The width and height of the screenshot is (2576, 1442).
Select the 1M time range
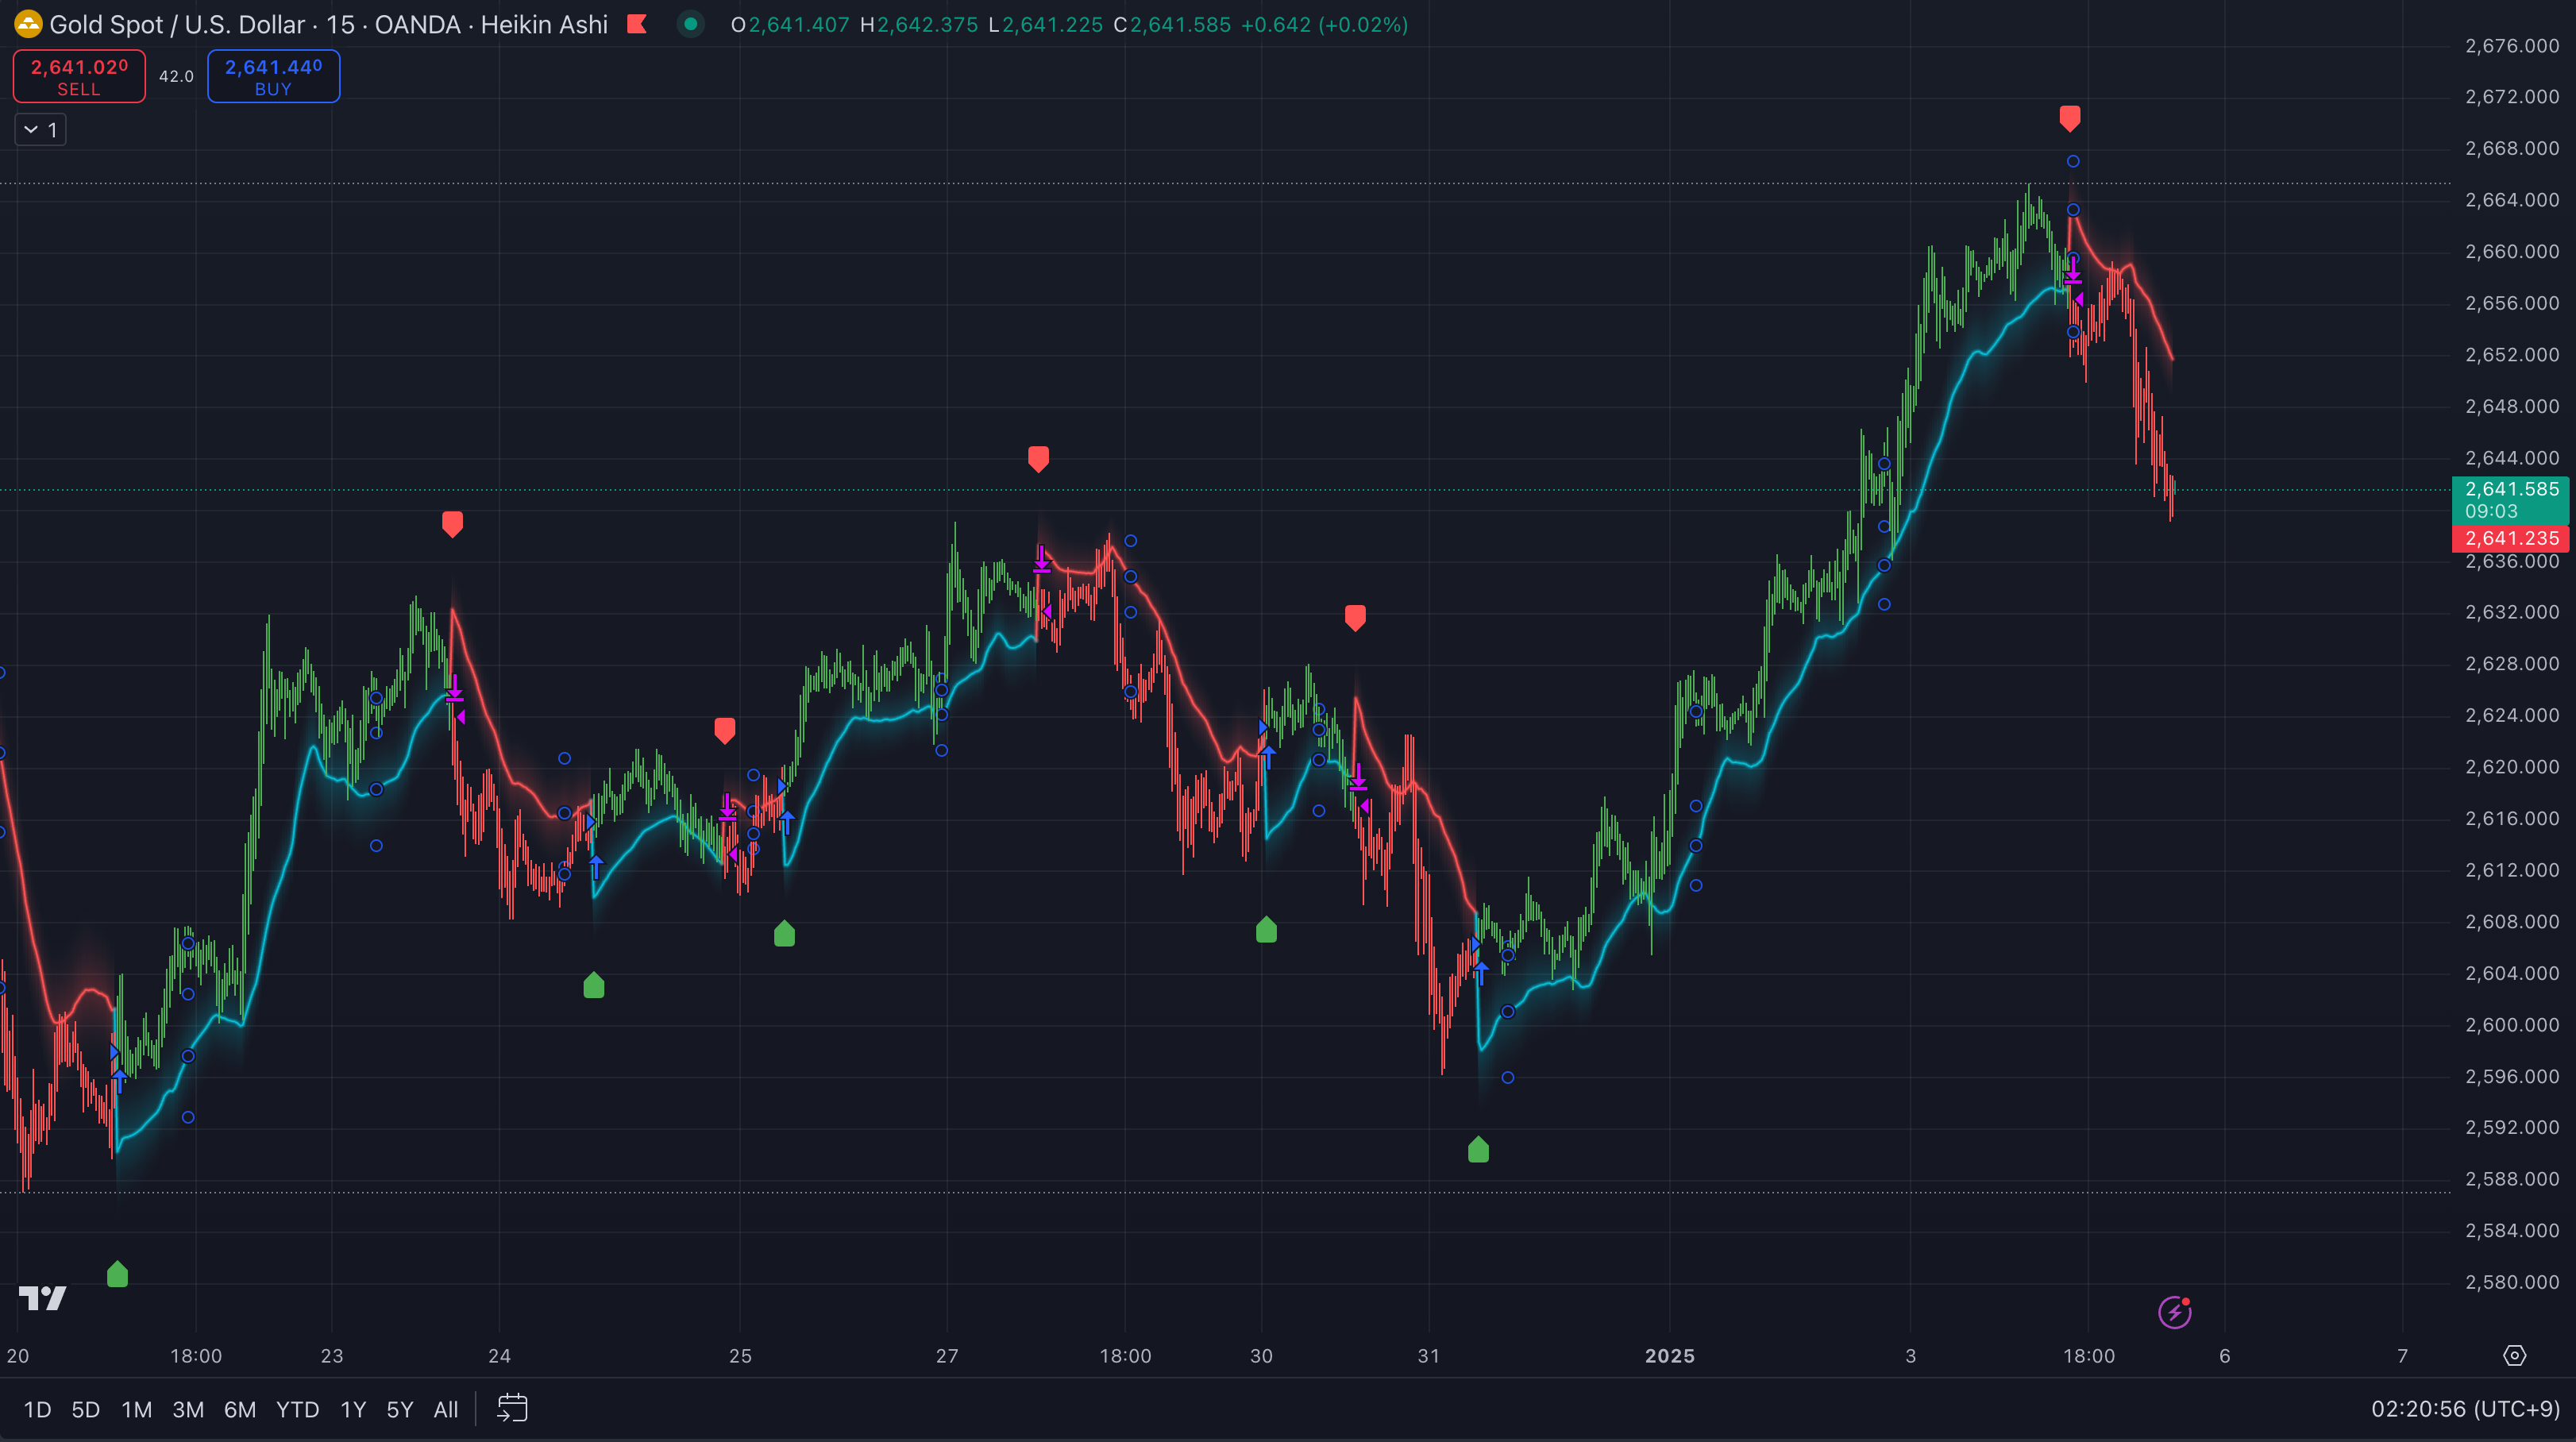[x=137, y=1409]
